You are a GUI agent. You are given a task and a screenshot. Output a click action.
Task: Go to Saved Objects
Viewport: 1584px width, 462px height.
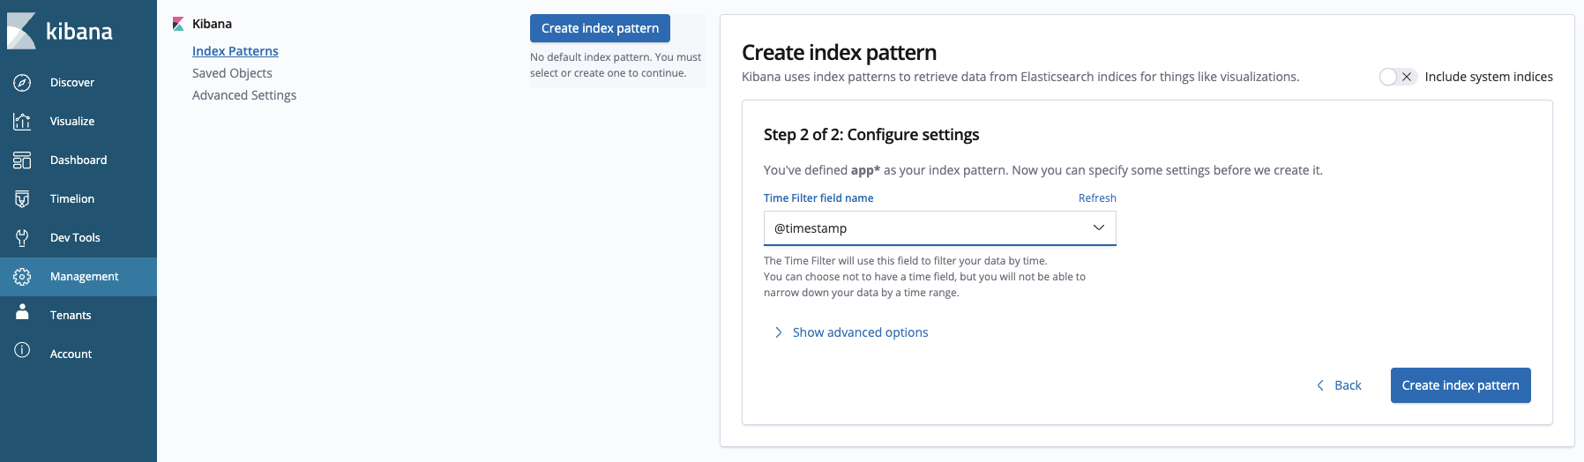(x=232, y=73)
